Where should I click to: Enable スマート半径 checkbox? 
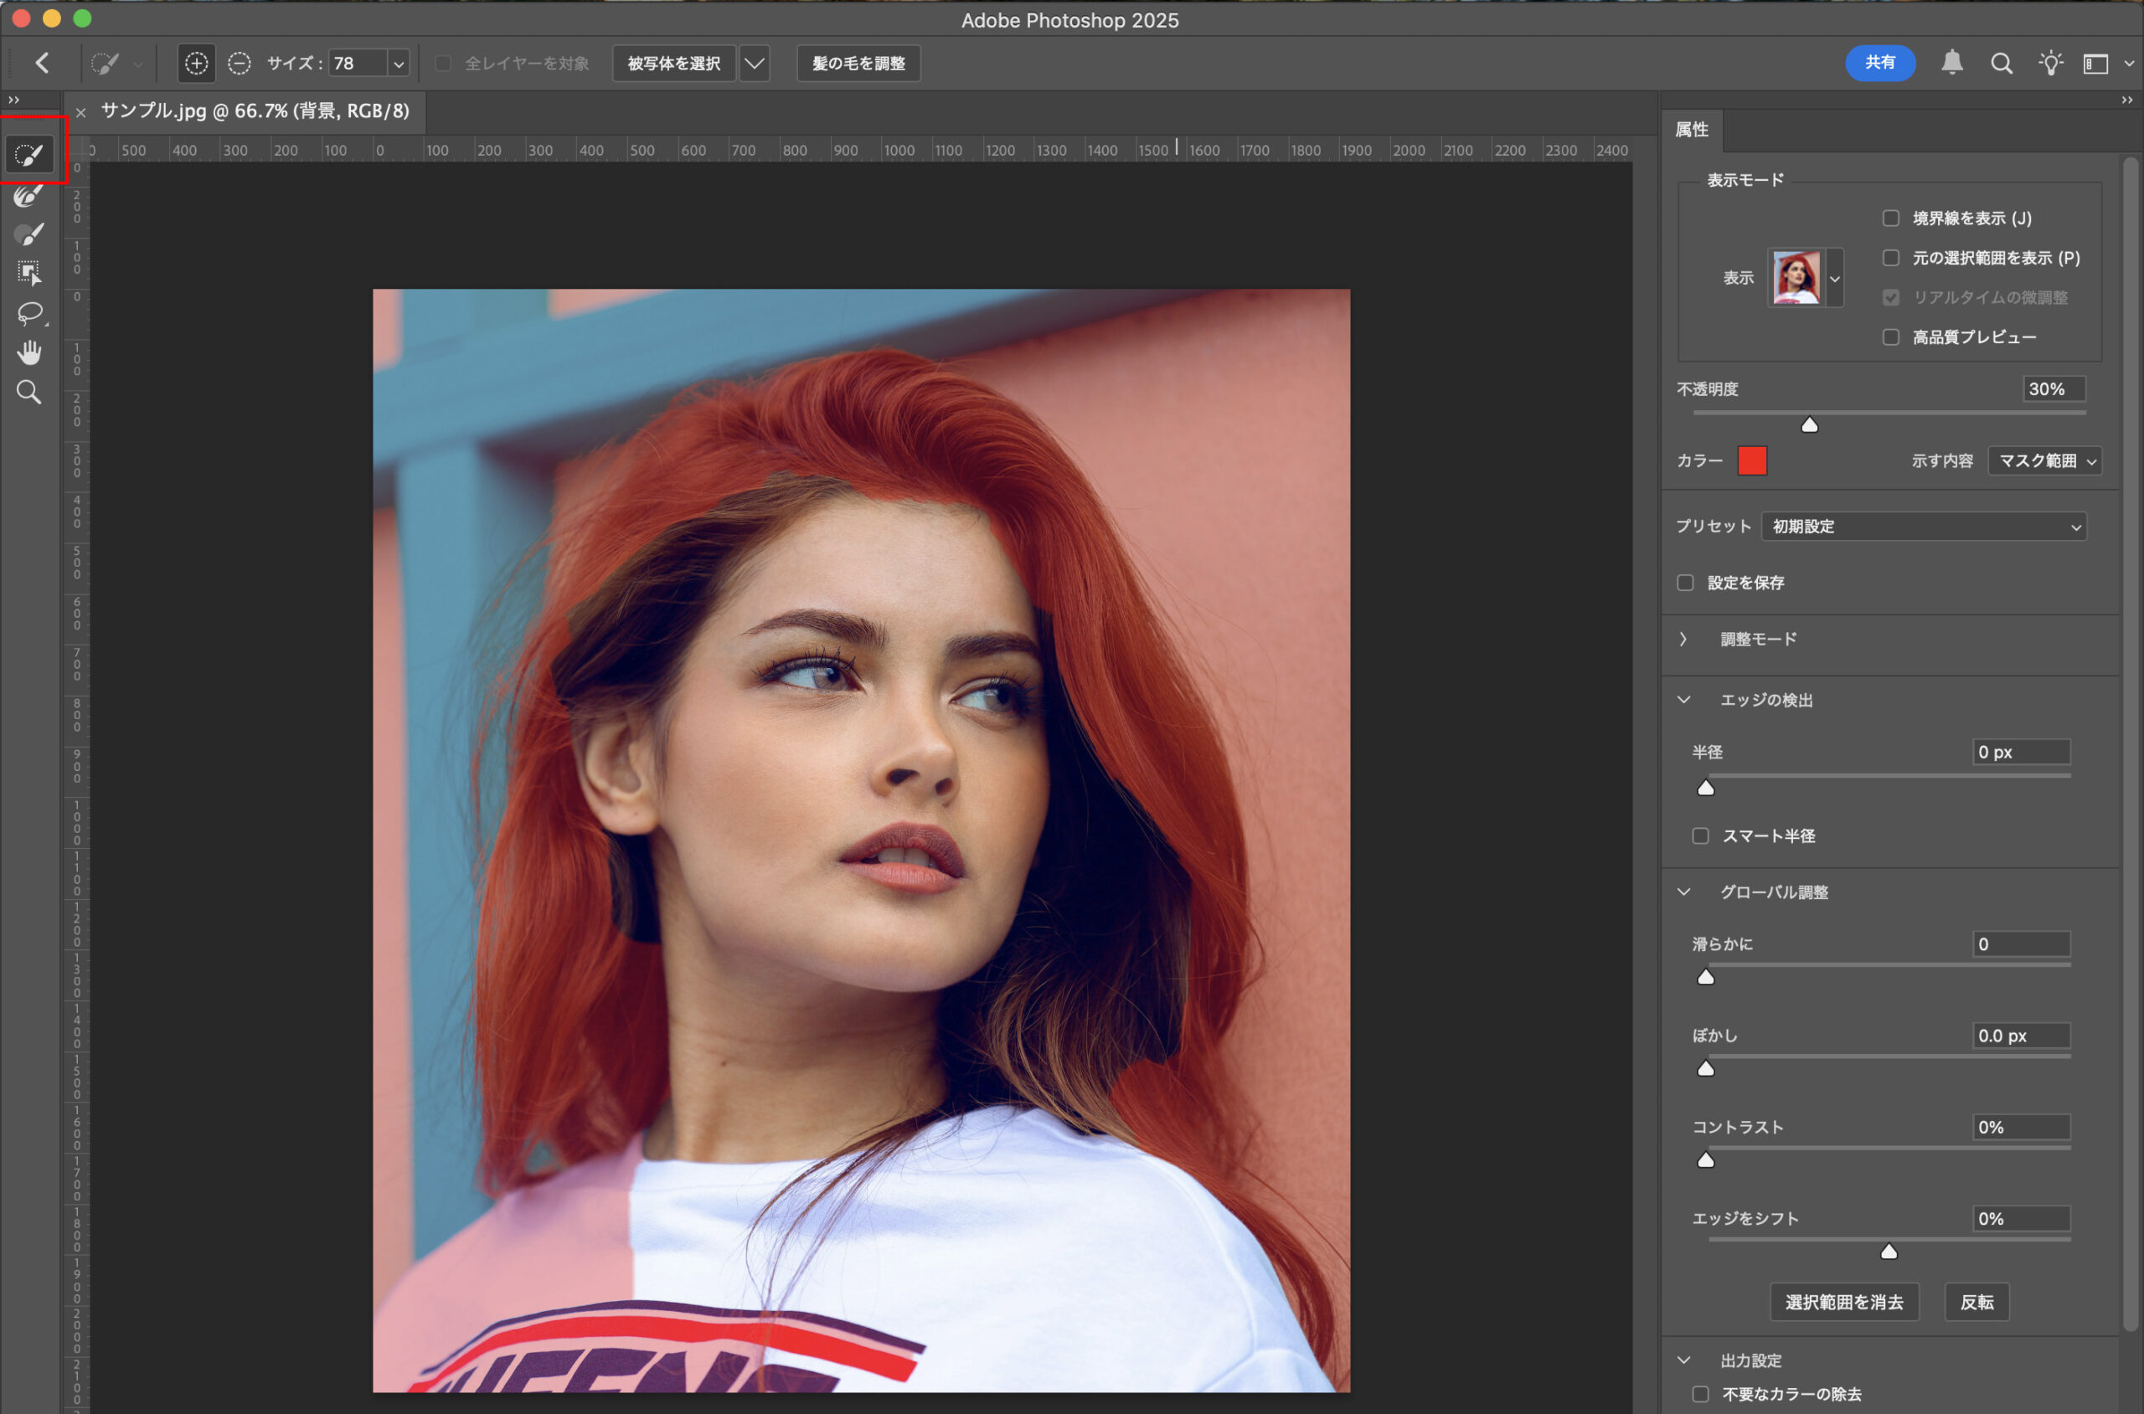[x=1700, y=836]
